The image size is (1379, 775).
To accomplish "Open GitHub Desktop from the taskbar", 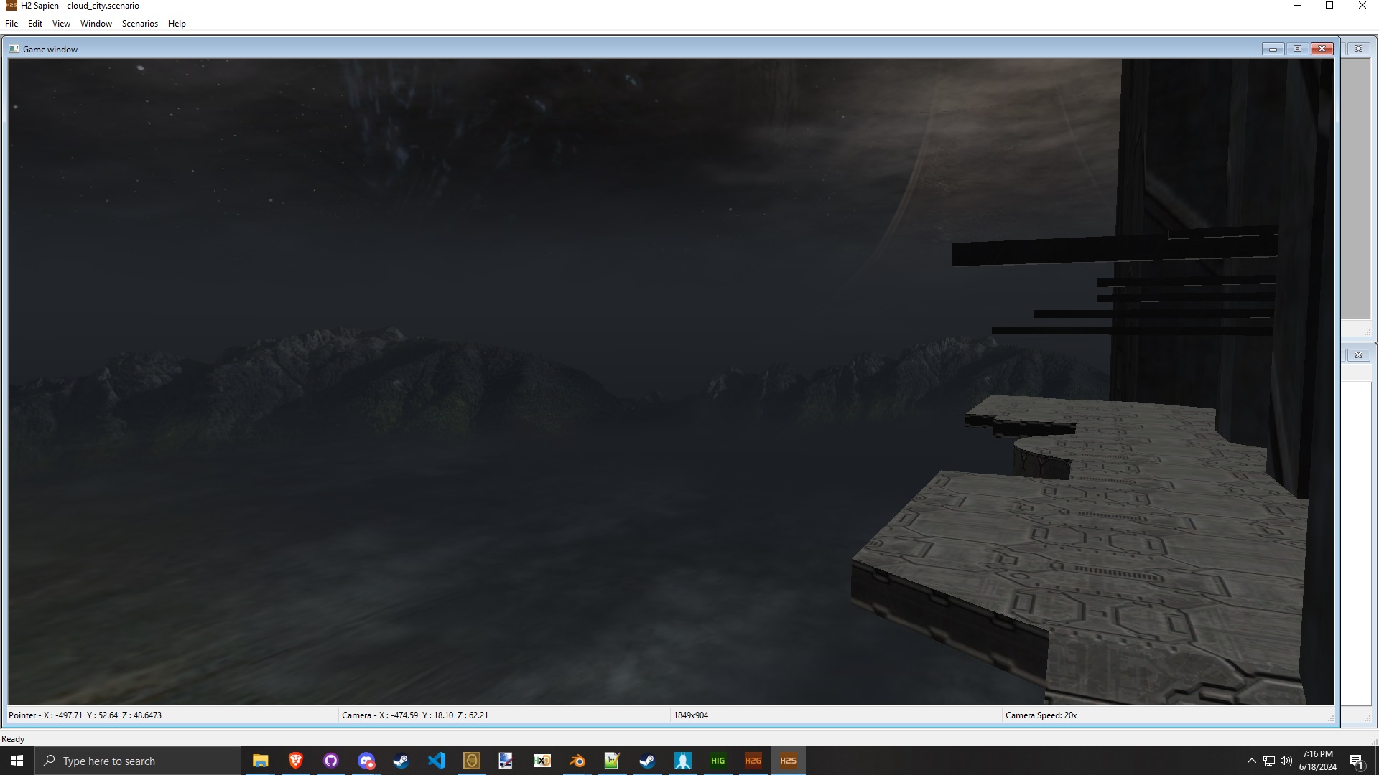I will tap(330, 761).
